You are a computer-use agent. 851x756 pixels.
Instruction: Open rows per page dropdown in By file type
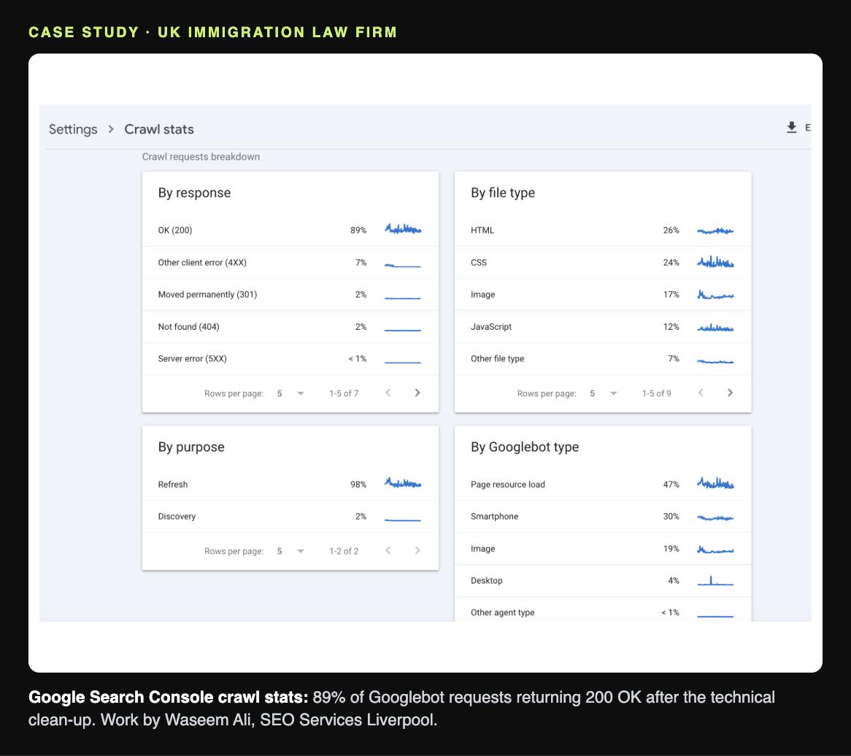(603, 393)
